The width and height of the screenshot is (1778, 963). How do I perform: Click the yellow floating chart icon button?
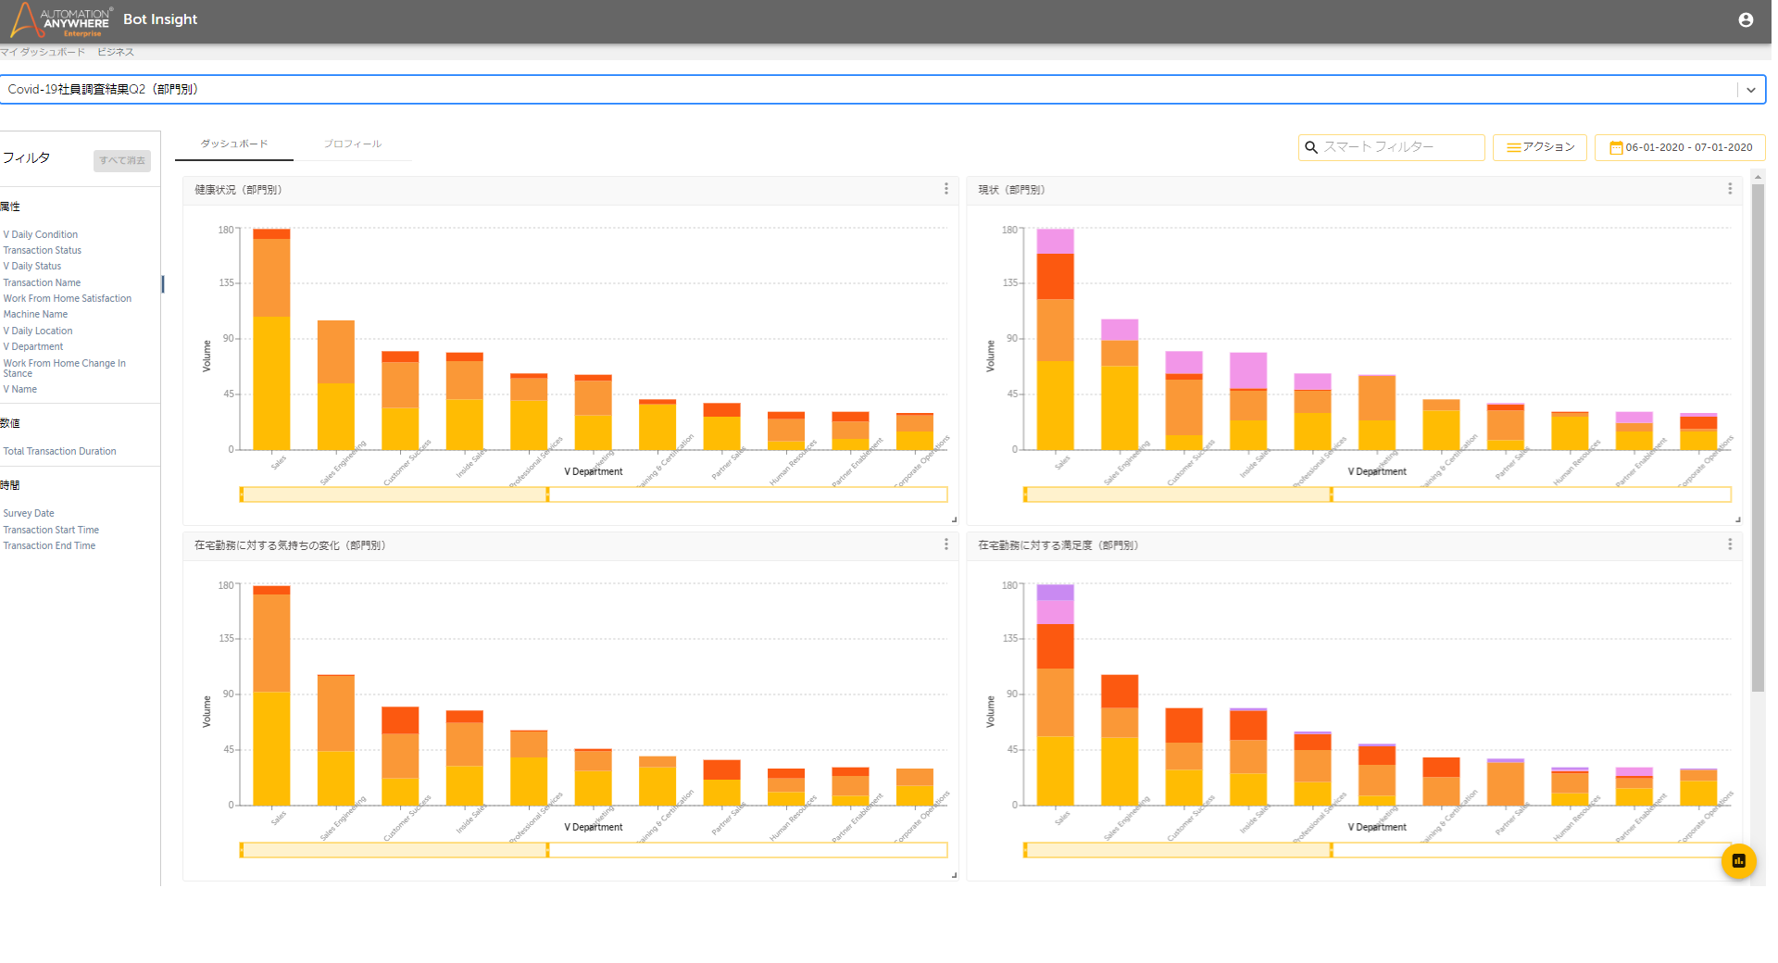[1738, 860]
